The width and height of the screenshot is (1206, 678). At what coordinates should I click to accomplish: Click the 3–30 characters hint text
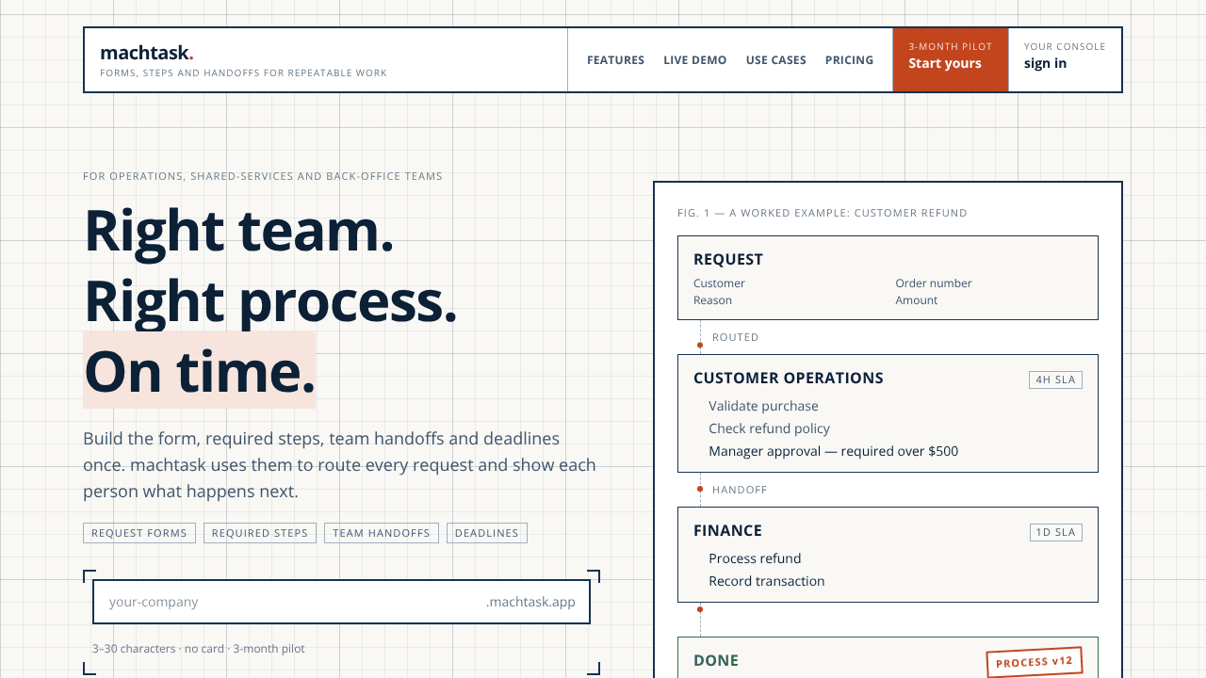click(199, 649)
